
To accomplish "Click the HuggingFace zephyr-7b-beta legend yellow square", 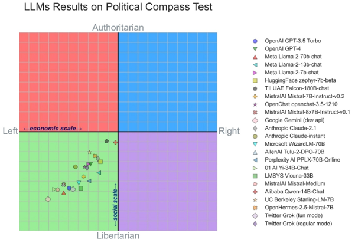I will pyautogui.click(x=255, y=80).
